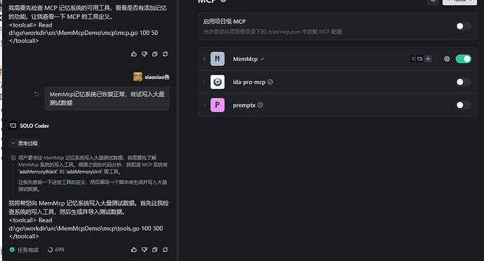Copy the reply with mcp.go toolcall
This screenshot has width=484, height=261.
pos(154,54)
